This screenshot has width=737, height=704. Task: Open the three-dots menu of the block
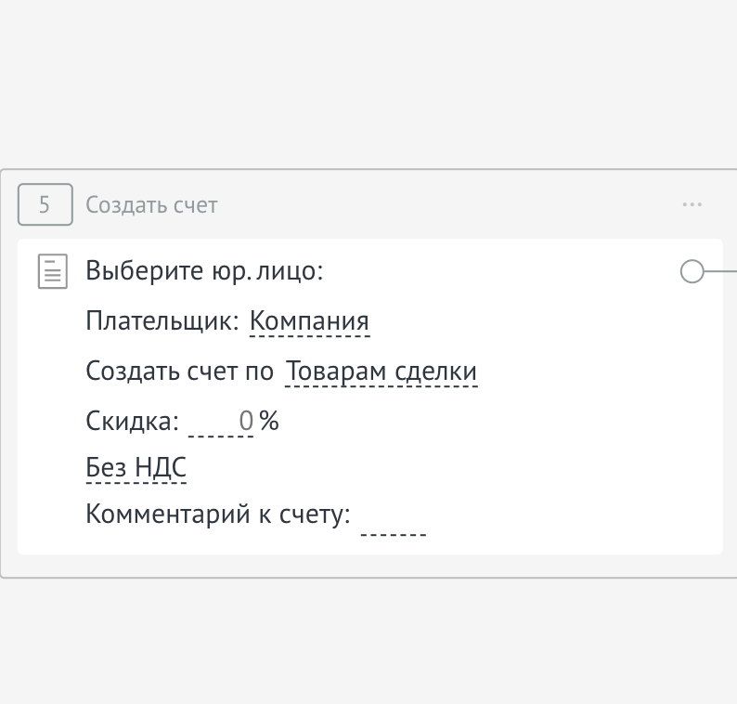pos(692,204)
